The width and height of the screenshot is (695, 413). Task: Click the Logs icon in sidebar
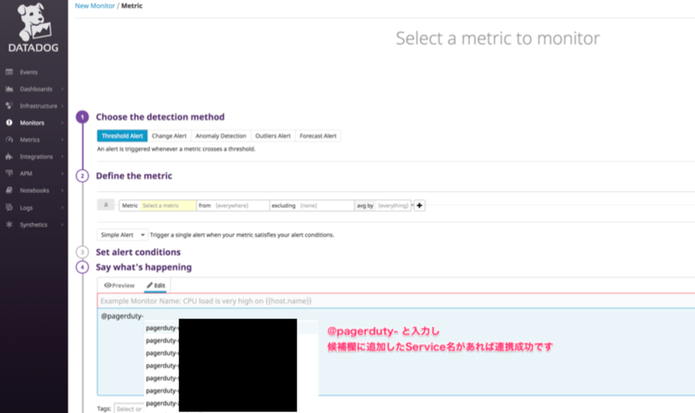(x=9, y=207)
